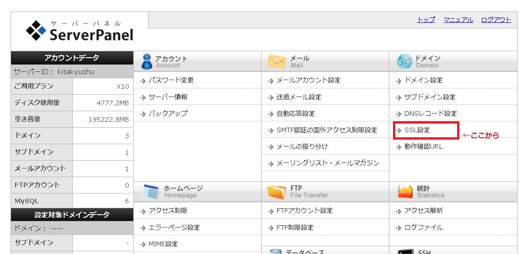Click the Homepage section window icon
This screenshot has width=529, height=254.
coord(150,192)
